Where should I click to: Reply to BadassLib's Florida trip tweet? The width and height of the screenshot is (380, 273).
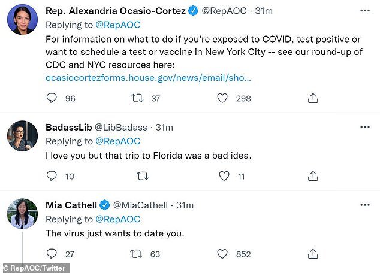click(52, 176)
